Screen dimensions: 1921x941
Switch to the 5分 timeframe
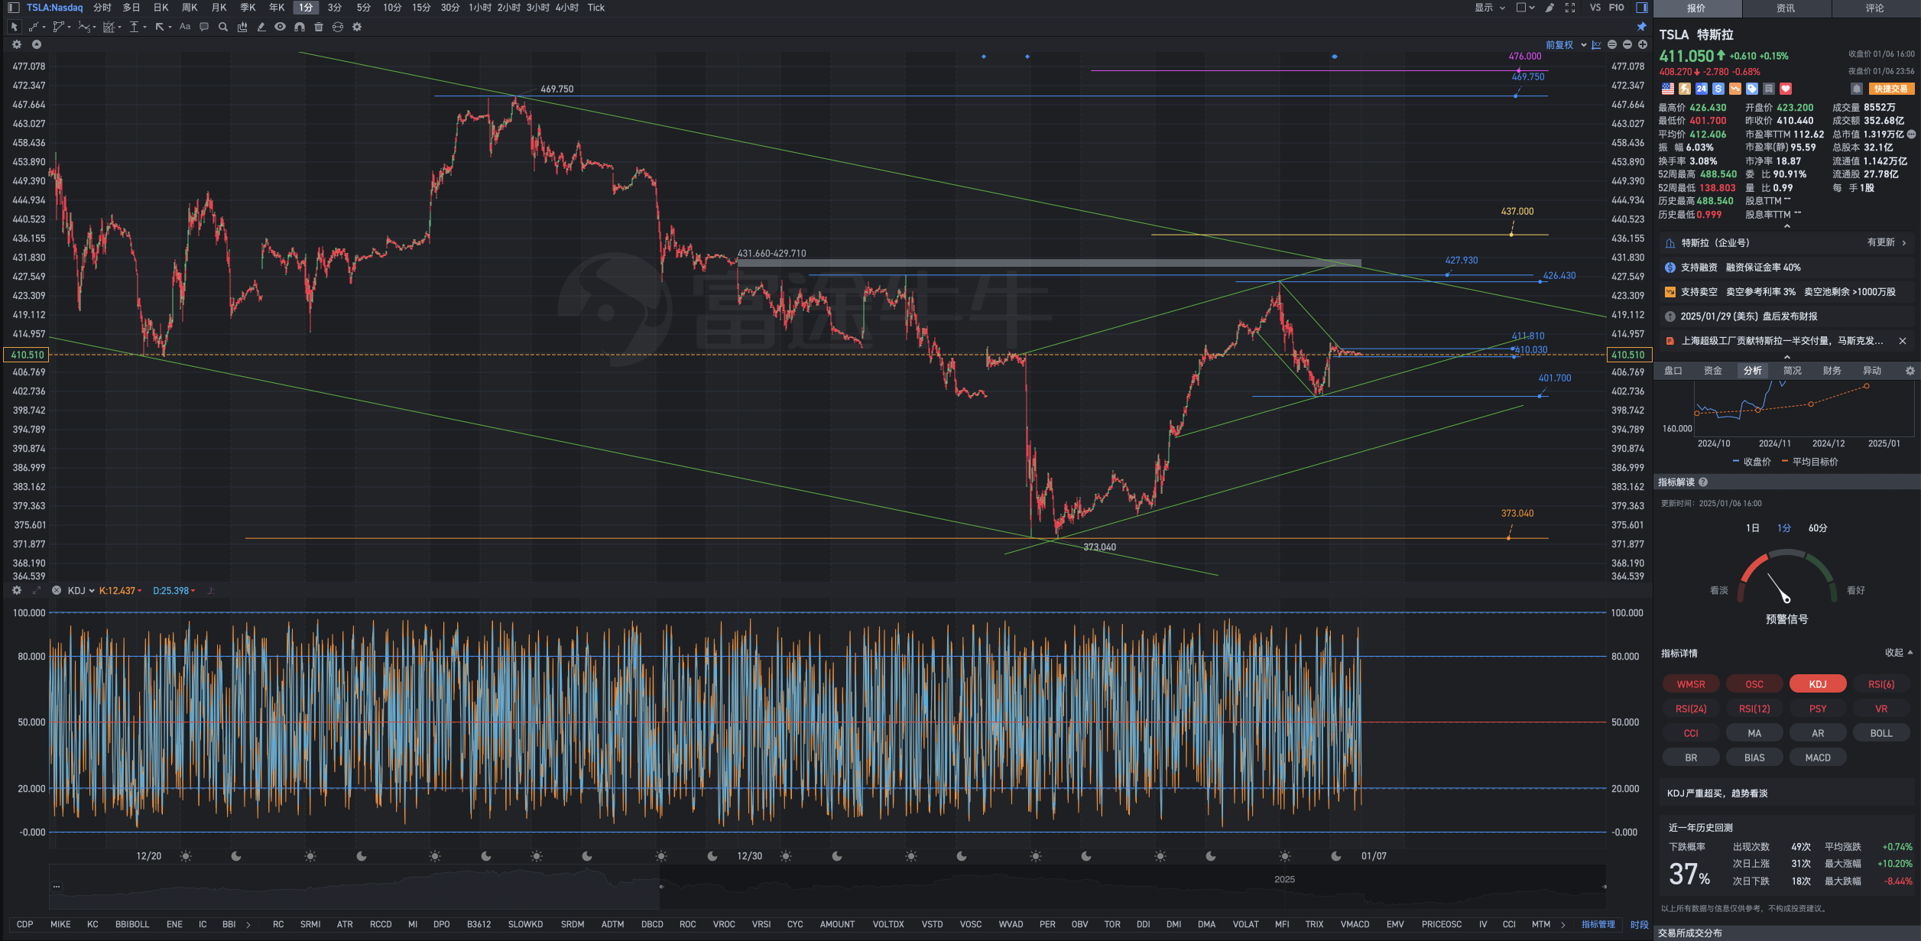364,8
